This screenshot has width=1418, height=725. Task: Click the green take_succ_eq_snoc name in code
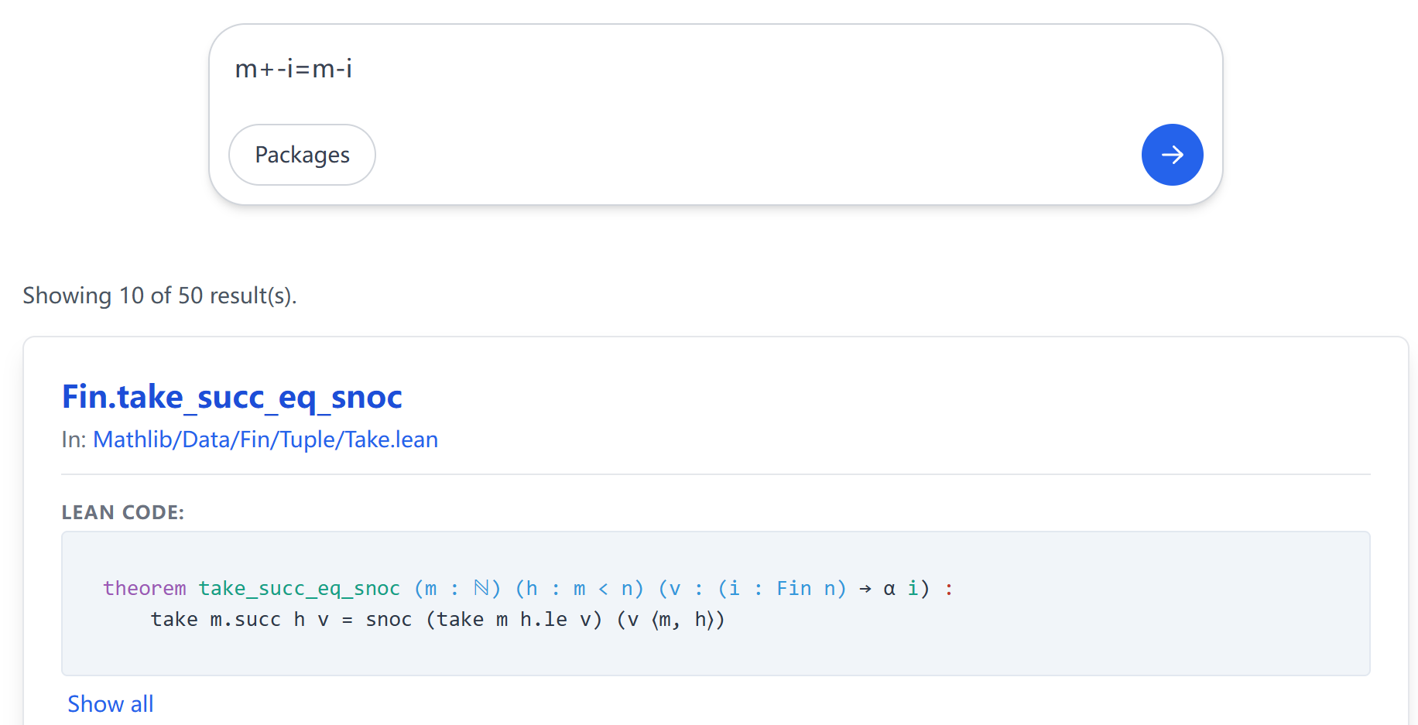(x=299, y=589)
